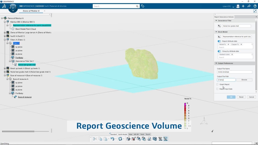
Task: Check the Report Input Data checkbox
Action: point(217,89)
